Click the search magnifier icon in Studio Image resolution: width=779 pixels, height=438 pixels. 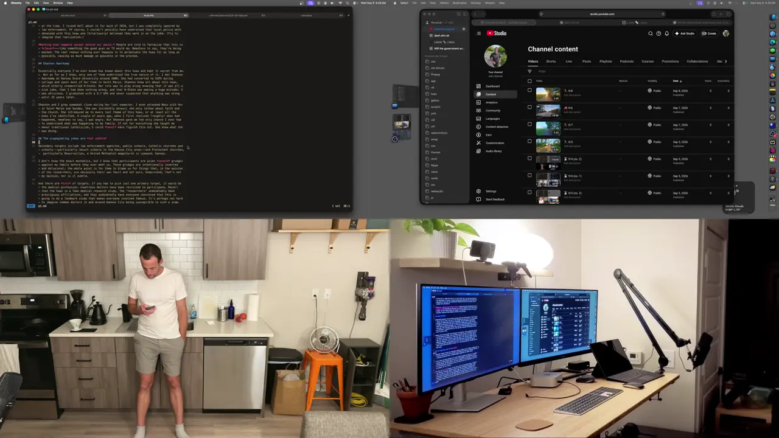(x=650, y=33)
